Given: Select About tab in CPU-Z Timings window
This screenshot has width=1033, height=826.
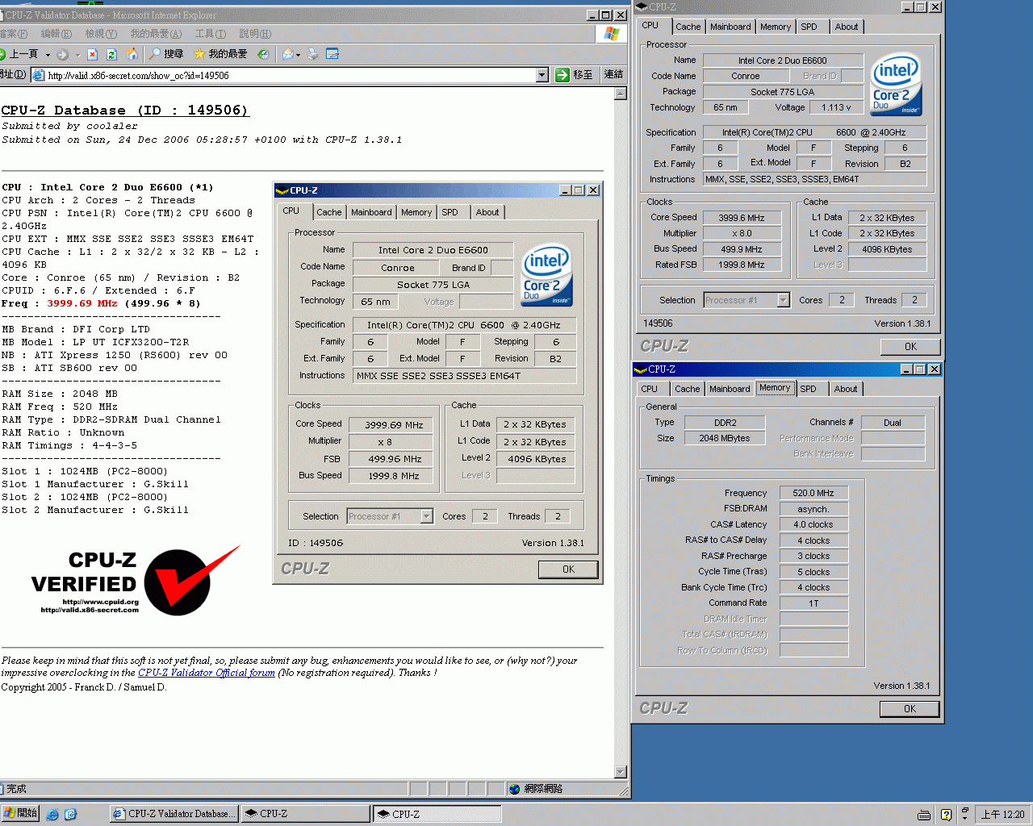Looking at the screenshot, I should coord(846,389).
